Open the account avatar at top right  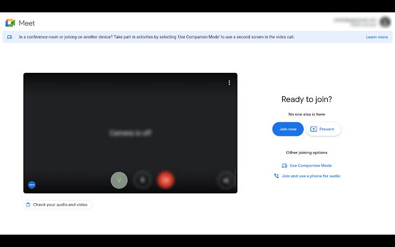385,22
